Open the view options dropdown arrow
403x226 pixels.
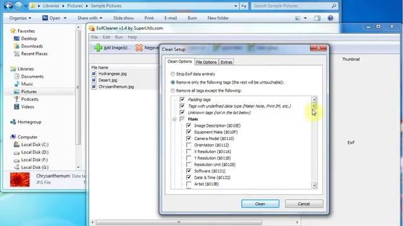click(305, 18)
